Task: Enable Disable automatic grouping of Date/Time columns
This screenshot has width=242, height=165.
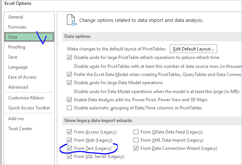Action: coord(69,108)
